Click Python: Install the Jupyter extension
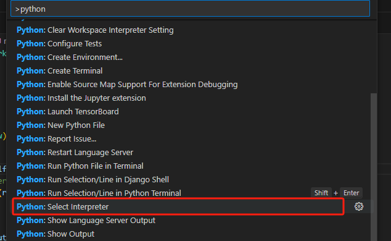The width and height of the screenshot is (391, 241). click(192, 98)
